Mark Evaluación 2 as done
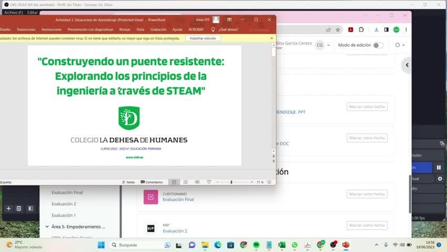Image resolution: width=447 pixels, height=252 pixels. coord(367,225)
